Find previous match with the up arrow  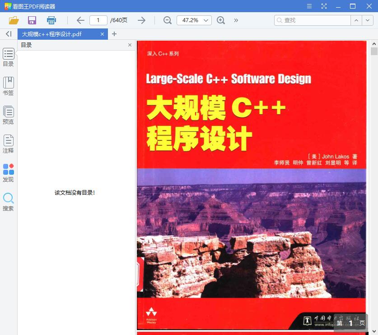356,20
